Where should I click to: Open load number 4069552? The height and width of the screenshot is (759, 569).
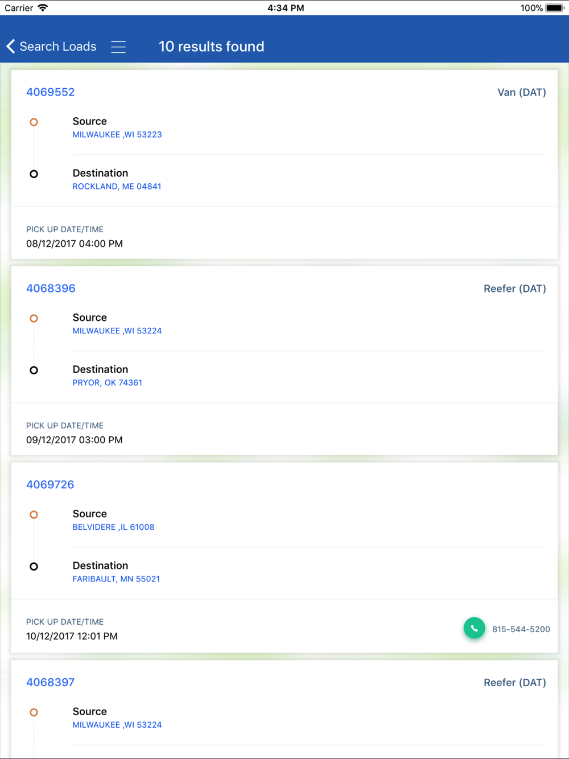51,92
